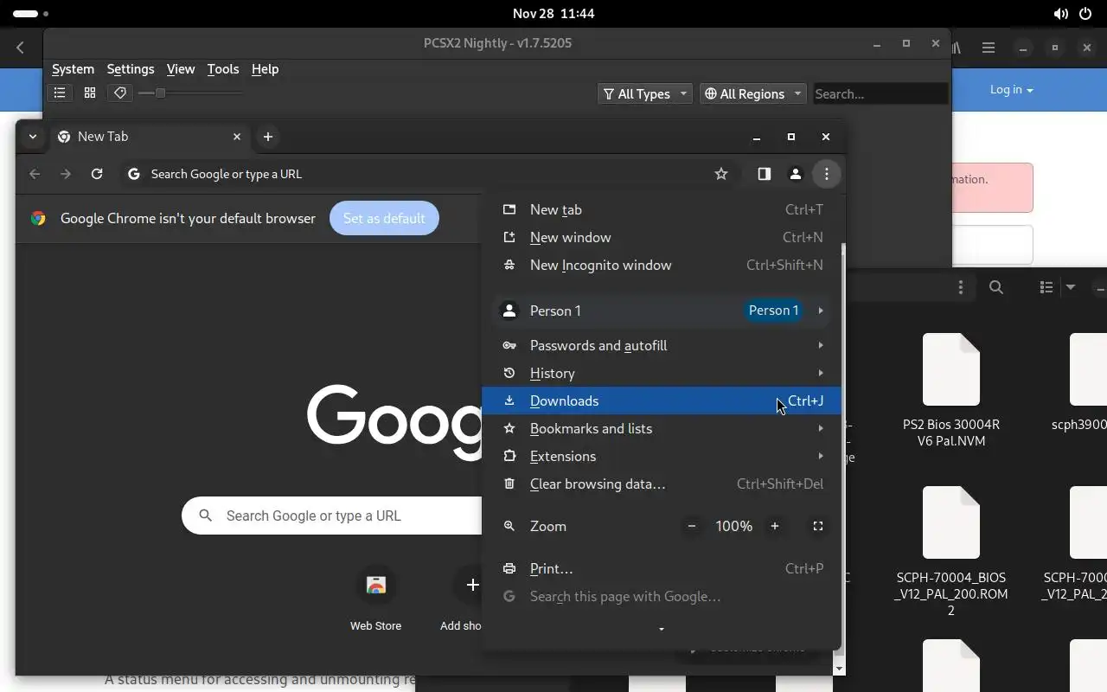Click Set as default button
The image size is (1107, 692).
pyautogui.click(x=384, y=218)
